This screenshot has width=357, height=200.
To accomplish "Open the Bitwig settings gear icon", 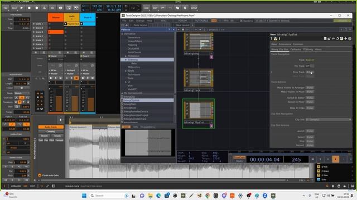I will [185, 8].
